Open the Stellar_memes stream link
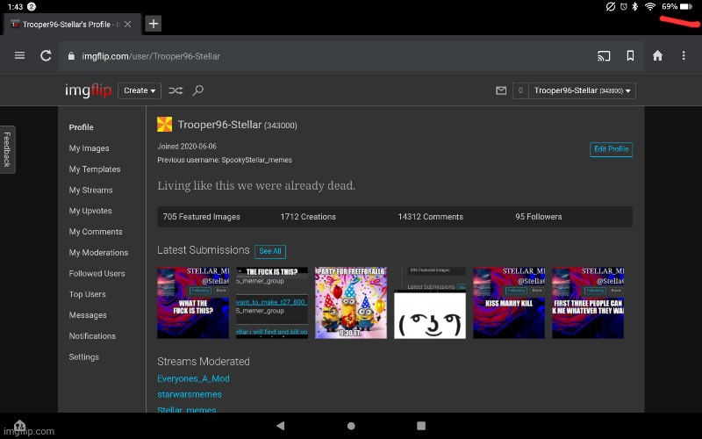Screen dimensions: 702x439 pyautogui.click(x=187, y=409)
